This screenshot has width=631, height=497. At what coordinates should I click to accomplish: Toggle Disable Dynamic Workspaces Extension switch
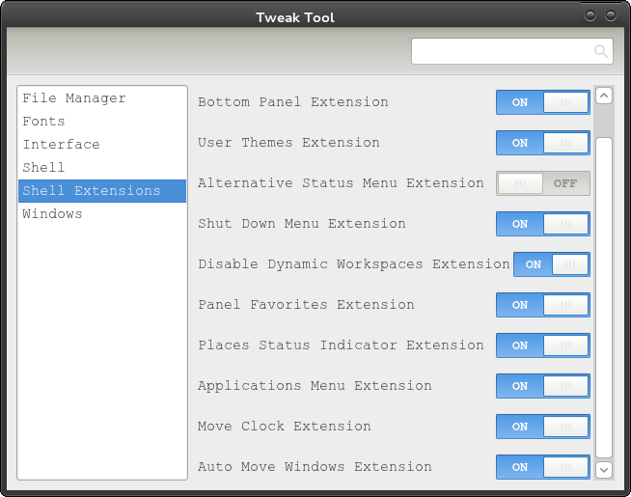pos(551,264)
